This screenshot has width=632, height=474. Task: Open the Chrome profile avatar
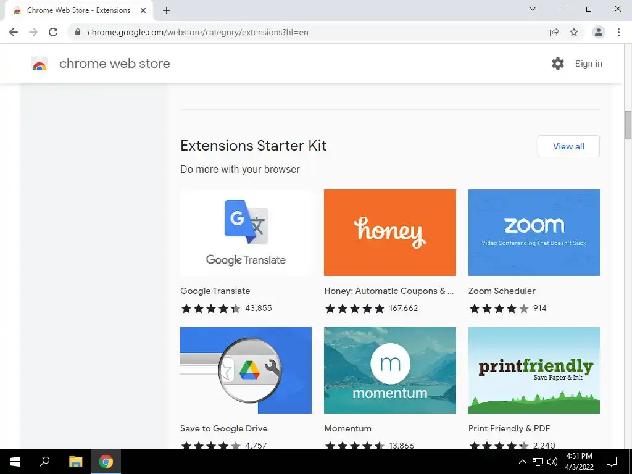tap(599, 32)
